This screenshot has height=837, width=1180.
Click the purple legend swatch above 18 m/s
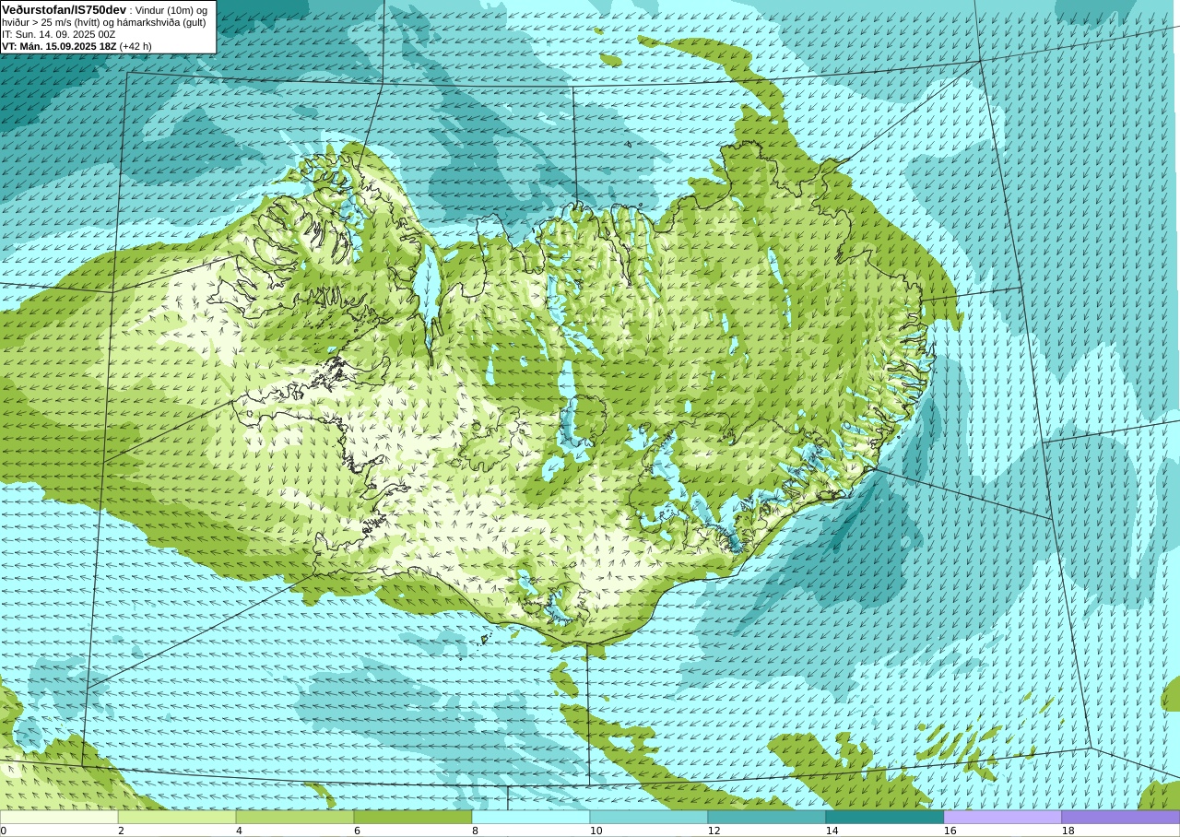[x=1121, y=817]
